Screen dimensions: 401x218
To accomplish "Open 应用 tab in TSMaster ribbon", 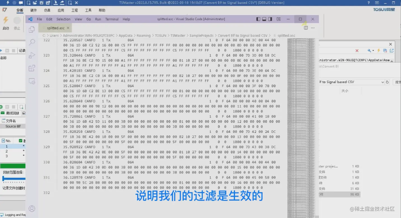I will (61, 10).
